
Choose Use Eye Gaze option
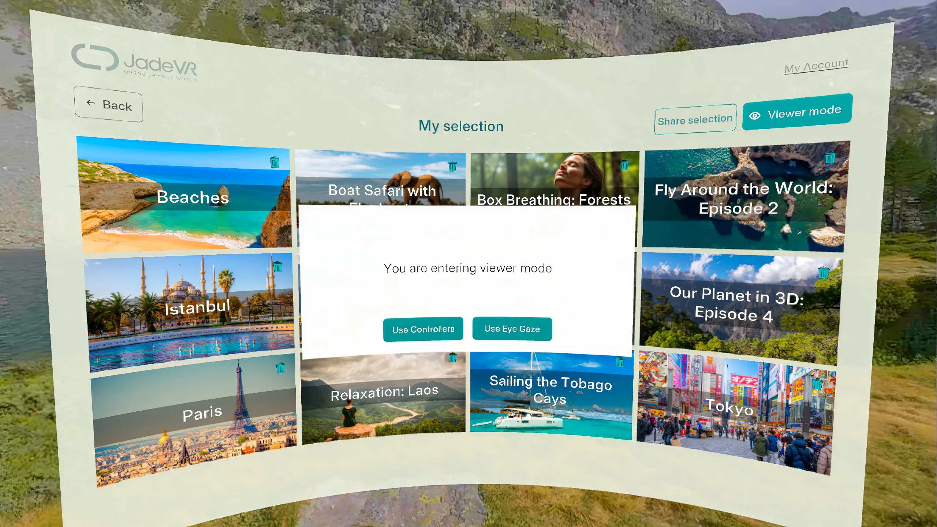pos(512,329)
